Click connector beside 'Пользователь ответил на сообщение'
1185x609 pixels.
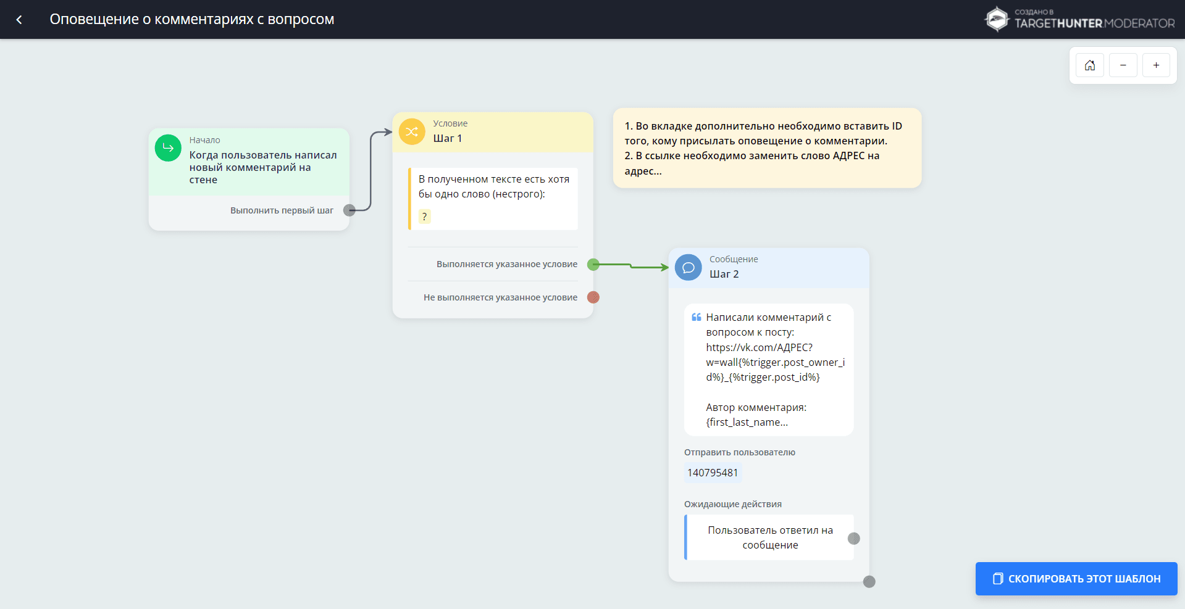pyautogui.click(x=853, y=539)
